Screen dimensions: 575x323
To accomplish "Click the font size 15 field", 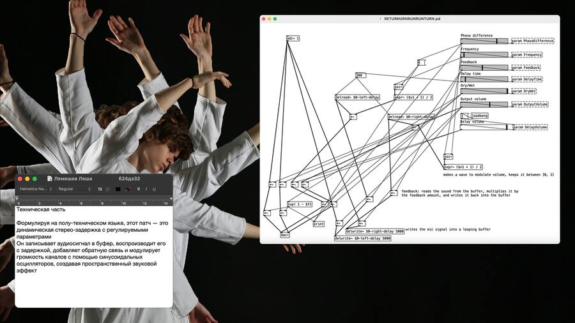I will click(x=100, y=189).
